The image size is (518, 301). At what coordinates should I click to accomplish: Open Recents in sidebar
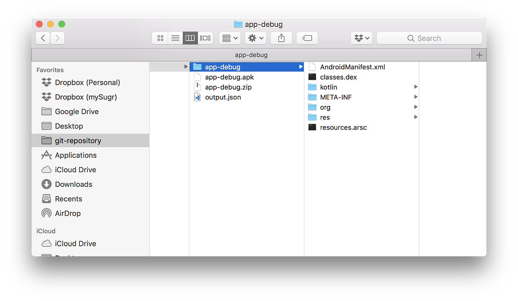click(91, 199)
